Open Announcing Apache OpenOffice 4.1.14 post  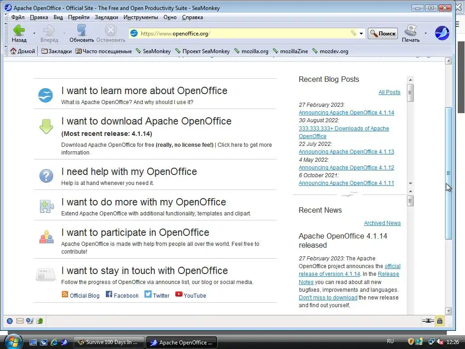(346, 113)
